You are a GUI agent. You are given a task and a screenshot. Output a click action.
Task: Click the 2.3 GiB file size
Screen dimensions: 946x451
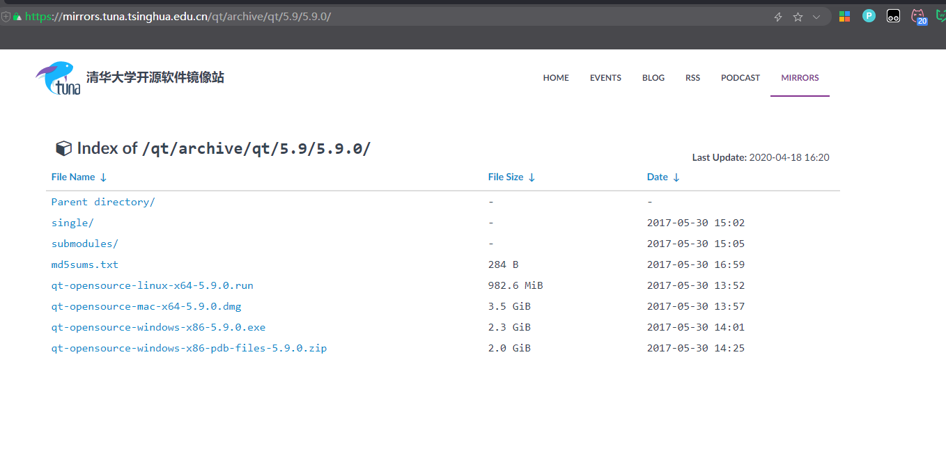point(509,327)
